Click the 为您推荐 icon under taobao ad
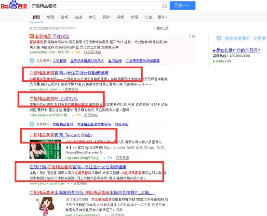This screenshot has width=267, height=216. tap(32, 61)
